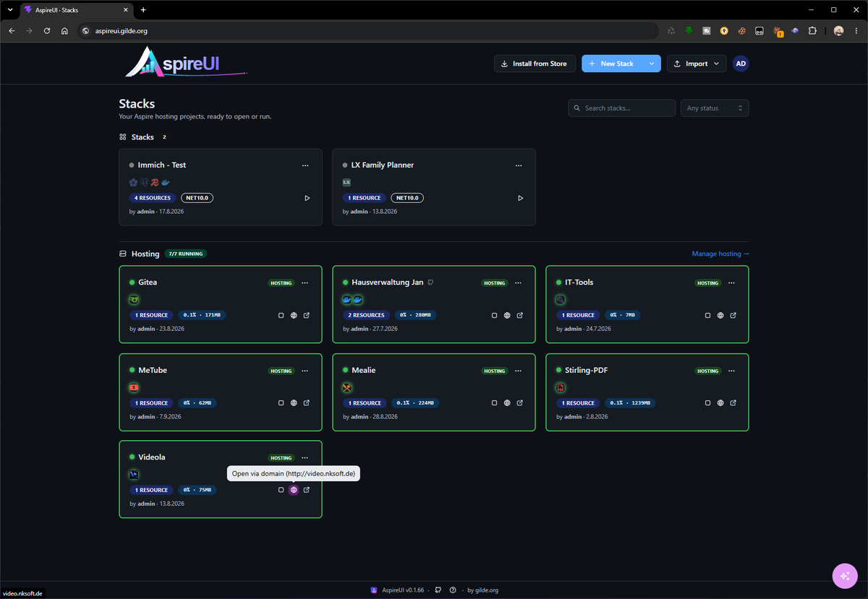Click external link icon on Mealie card

coord(520,403)
